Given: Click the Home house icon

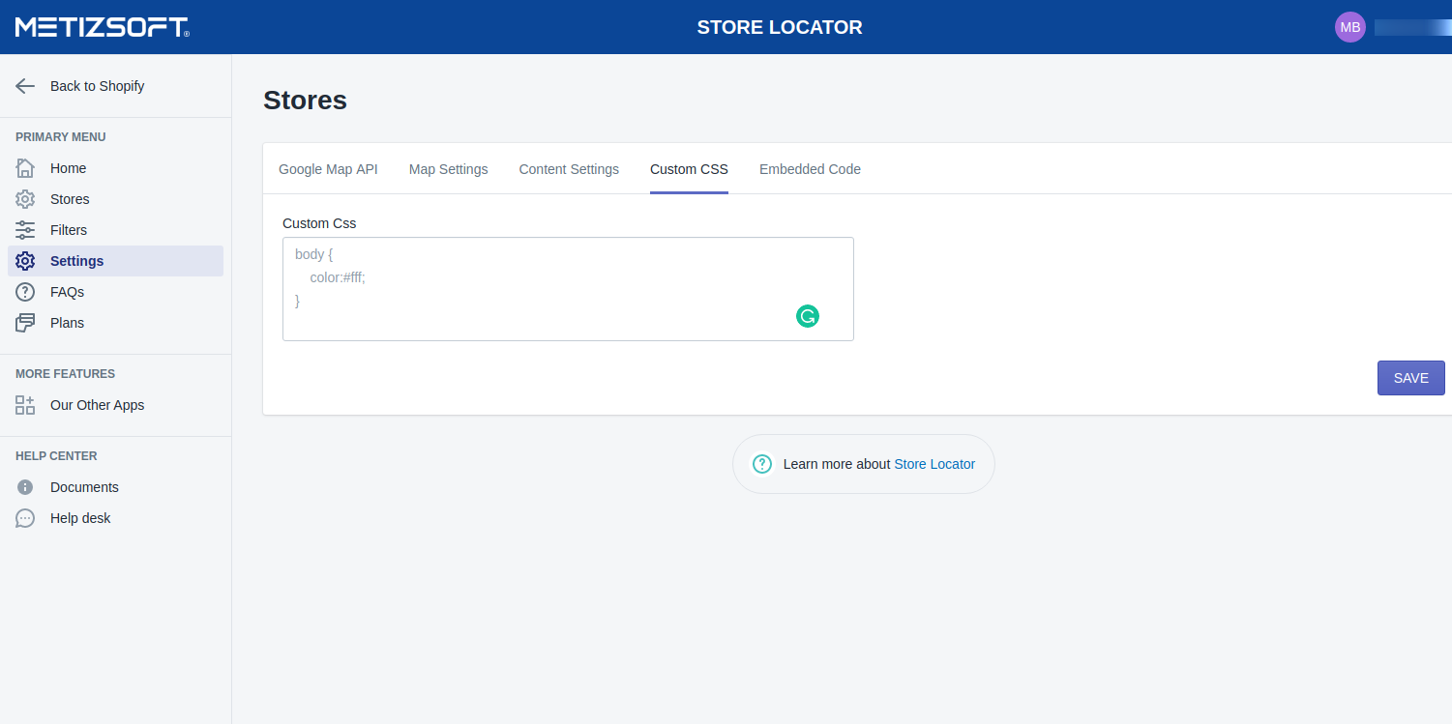Looking at the screenshot, I should point(25,168).
